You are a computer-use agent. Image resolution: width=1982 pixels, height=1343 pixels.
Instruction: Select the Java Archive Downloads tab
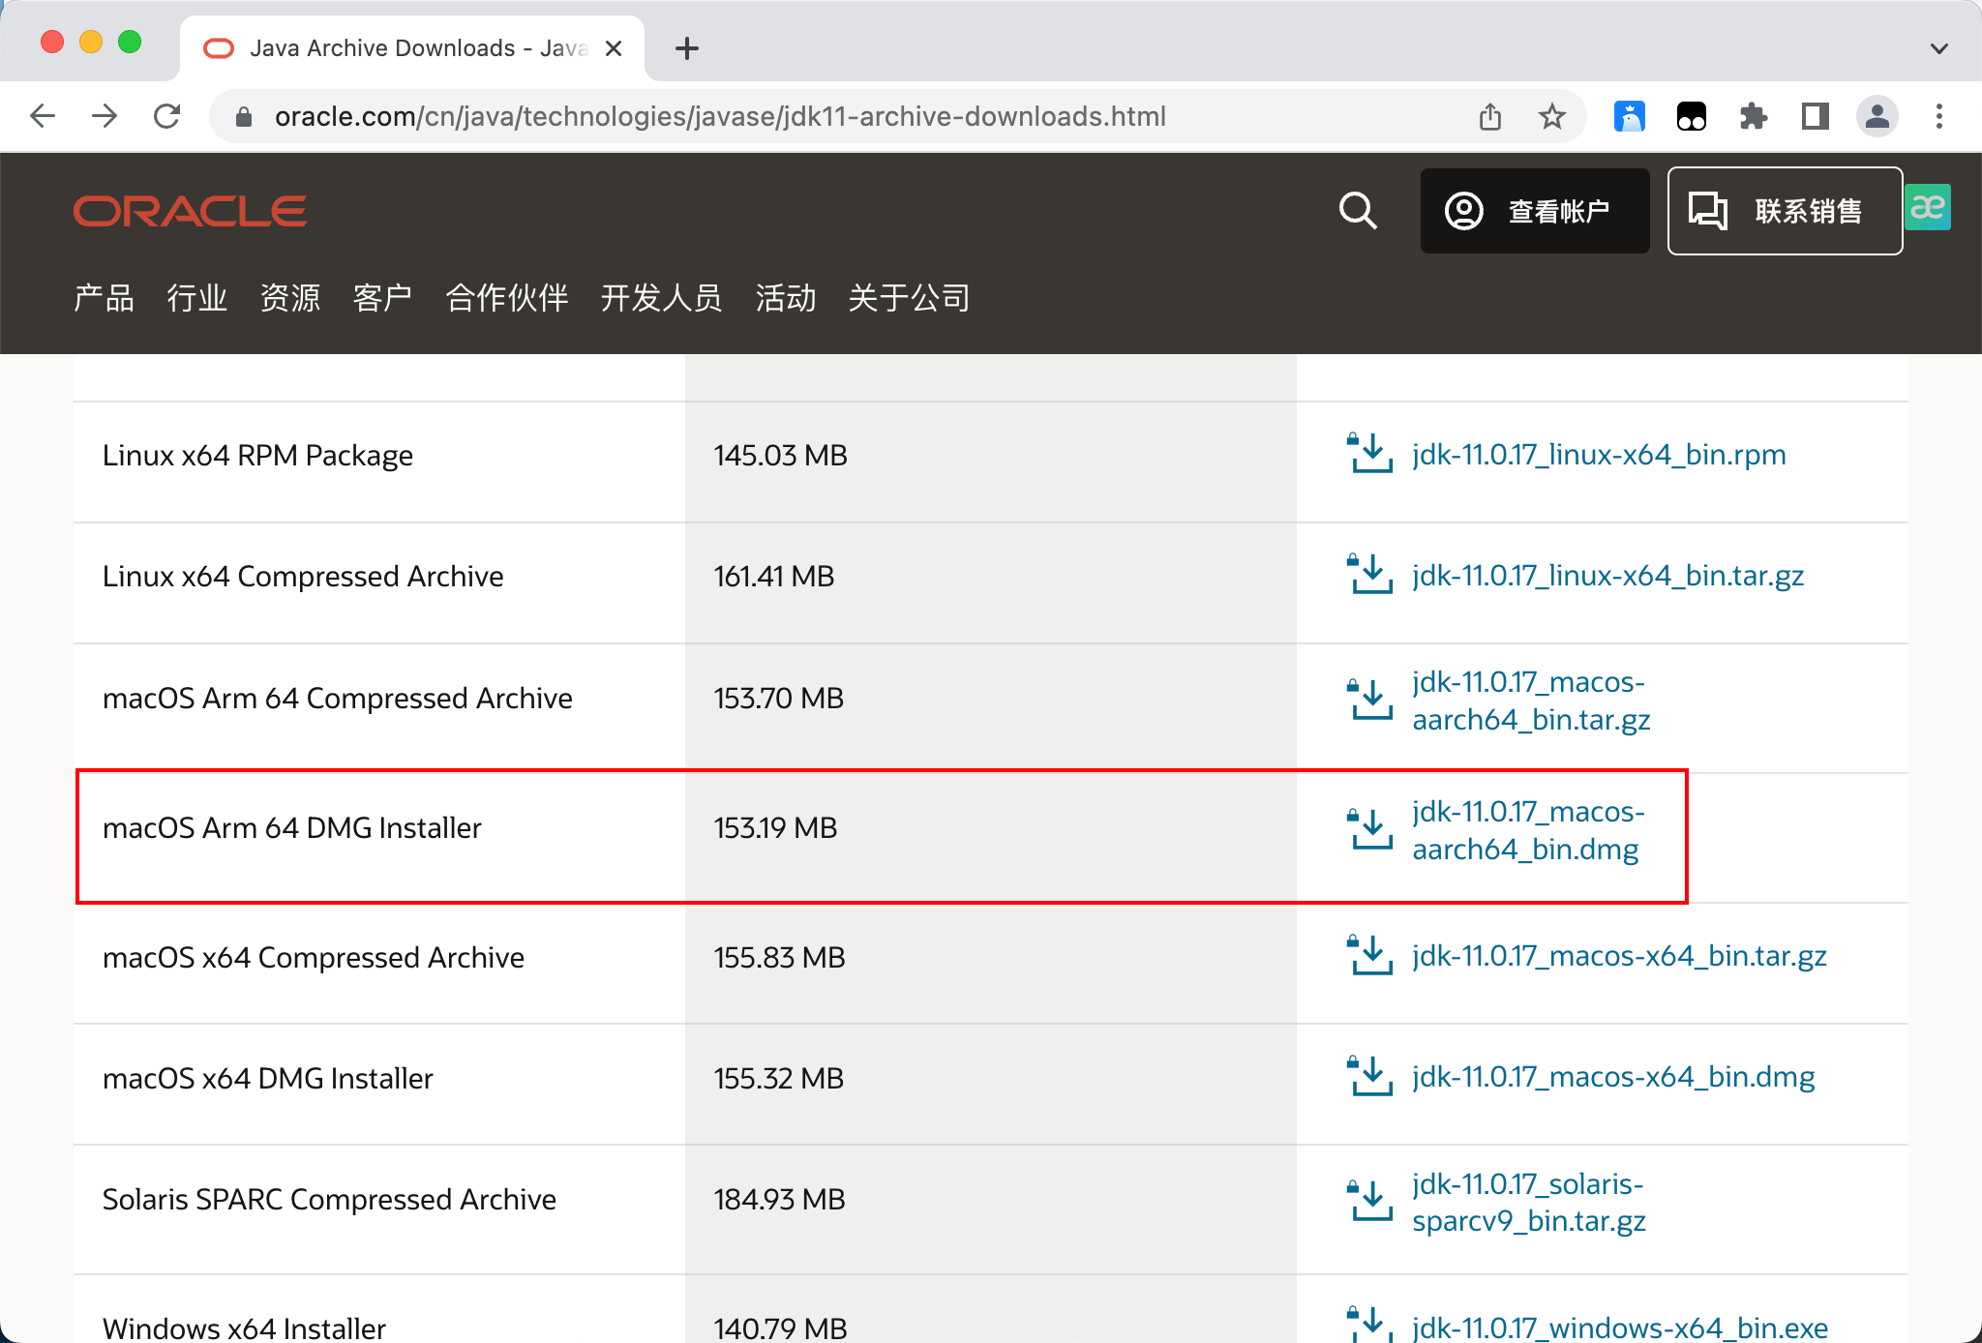[x=412, y=48]
